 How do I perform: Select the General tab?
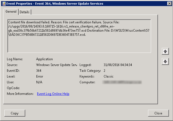click(11, 12)
